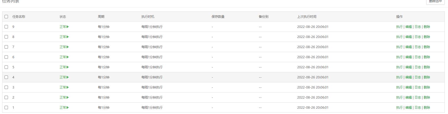This screenshot has height=114, width=448.
Task: Edit task 4 using 编辑 link
Action: (409, 77)
